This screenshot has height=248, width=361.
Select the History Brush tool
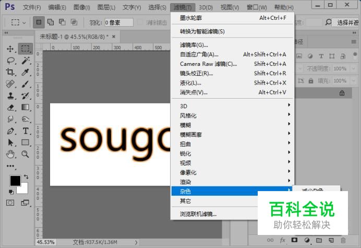click(26, 96)
